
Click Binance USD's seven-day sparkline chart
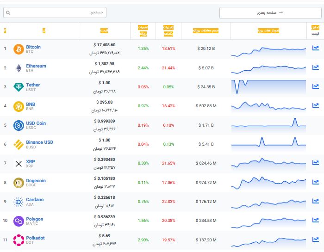click(268, 143)
